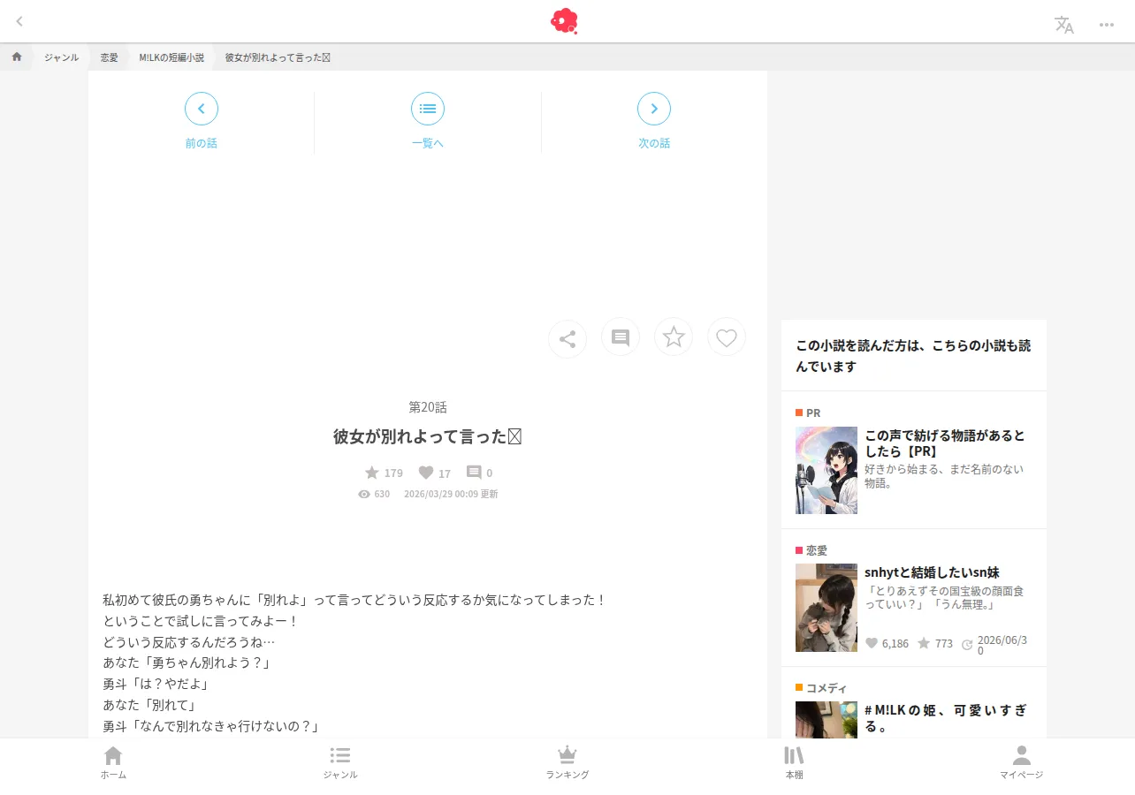Open M!LKの短編小説 breadcrumb link

[171, 57]
